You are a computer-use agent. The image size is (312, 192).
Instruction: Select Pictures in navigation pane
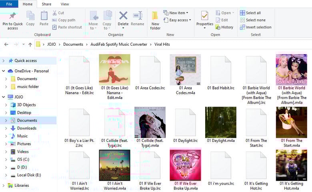24,144
